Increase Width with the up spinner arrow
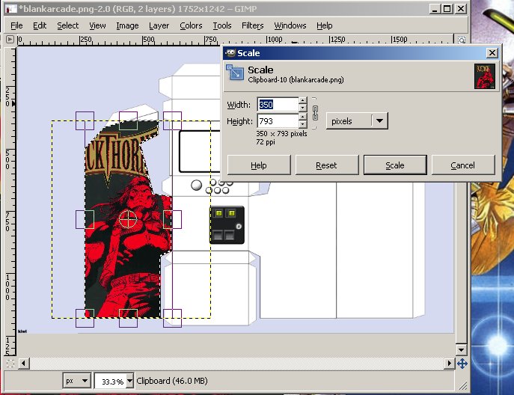The height and width of the screenshot is (395, 514). [x=302, y=101]
